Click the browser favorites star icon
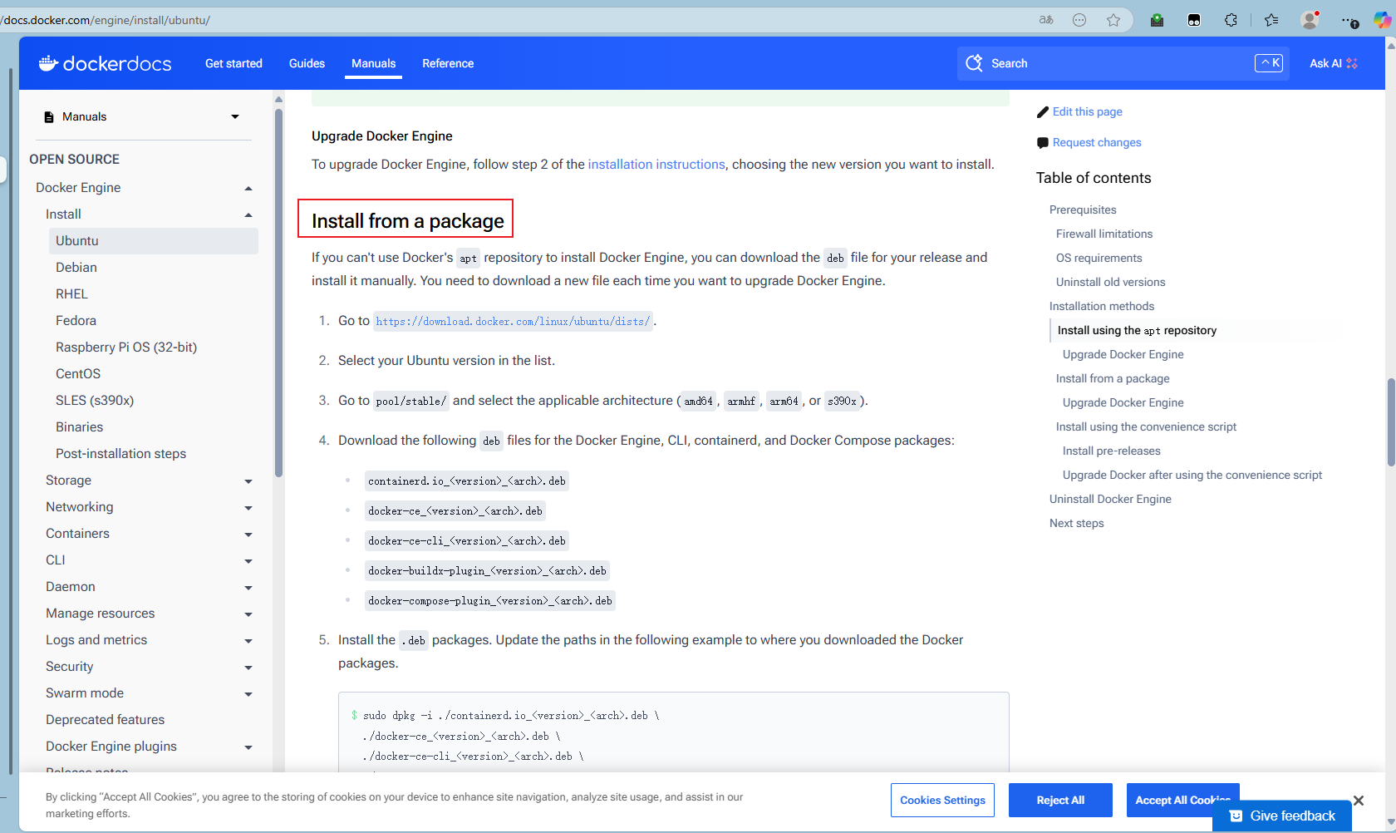The width and height of the screenshot is (1396, 833). [x=1113, y=20]
